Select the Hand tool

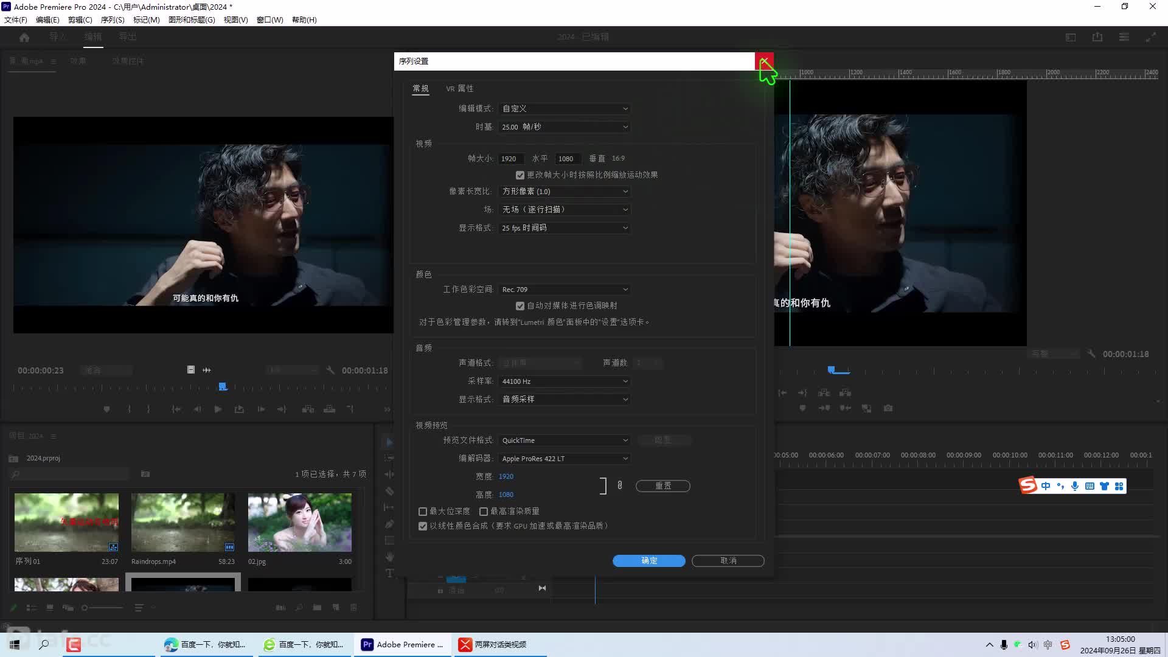click(389, 557)
